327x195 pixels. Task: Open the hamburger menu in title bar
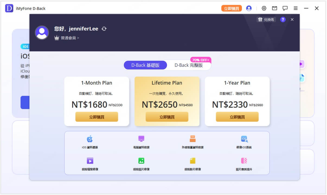coord(296,8)
